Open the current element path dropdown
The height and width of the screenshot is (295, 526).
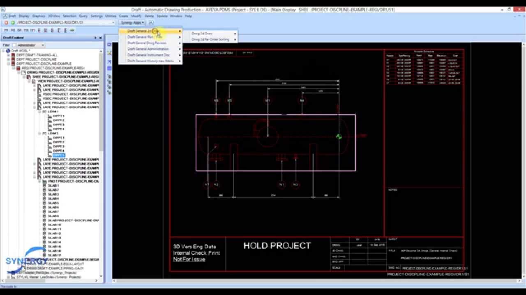pyautogui.click(x=113, y=23)
